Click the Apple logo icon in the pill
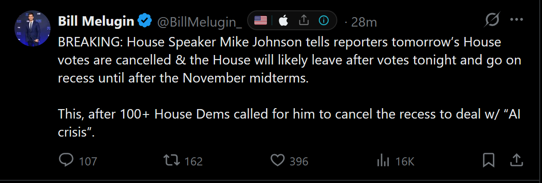Screen dimensions: 542x183 [284, 20]
